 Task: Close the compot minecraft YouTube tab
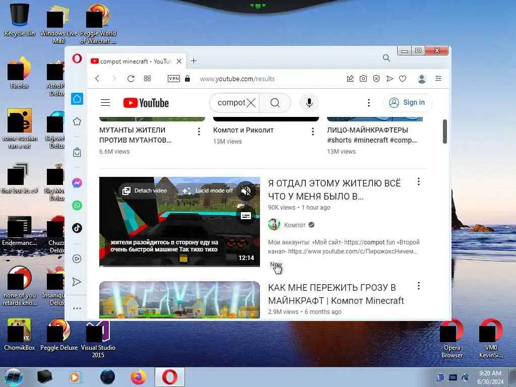pyautogui.click(x=179, y=61)
